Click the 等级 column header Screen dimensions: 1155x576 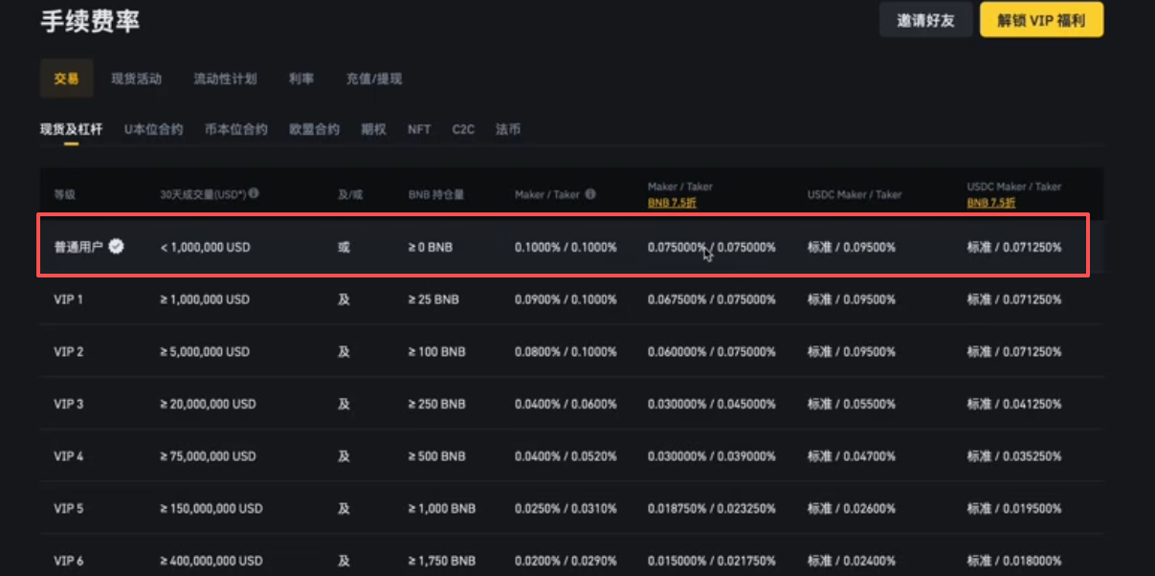coord(64,194)
